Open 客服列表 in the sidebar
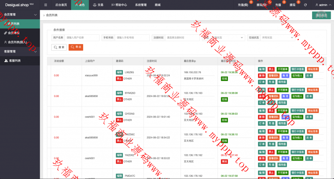 (x=15, y=61)
